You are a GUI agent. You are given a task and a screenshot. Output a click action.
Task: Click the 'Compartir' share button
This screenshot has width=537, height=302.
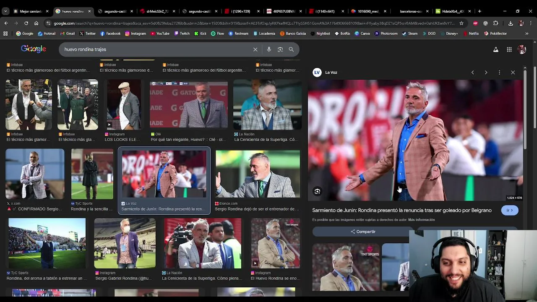[x=363, y=232]
